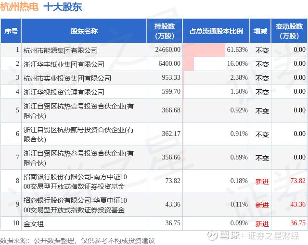
Task: Click the pink 16.00% proportion bar
Action: click(188, 64)
